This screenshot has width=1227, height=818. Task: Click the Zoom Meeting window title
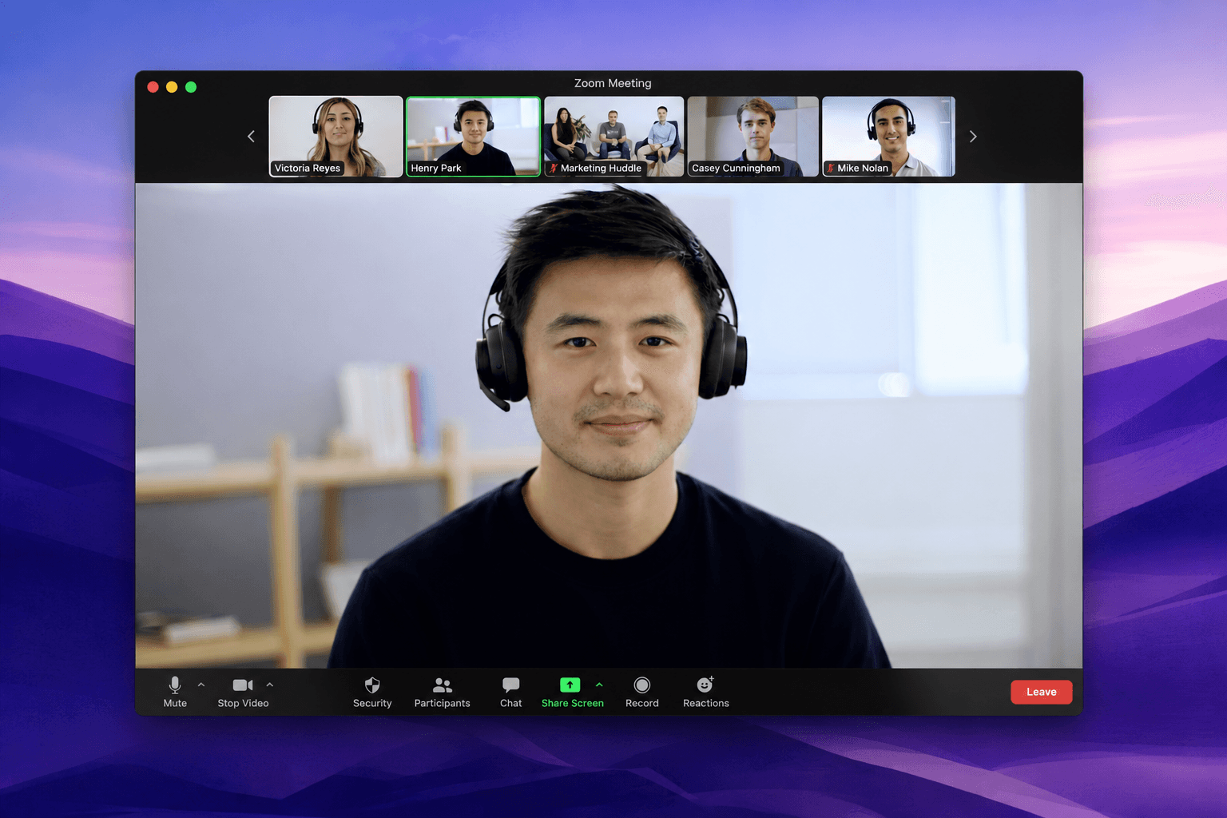click(613, 83)
